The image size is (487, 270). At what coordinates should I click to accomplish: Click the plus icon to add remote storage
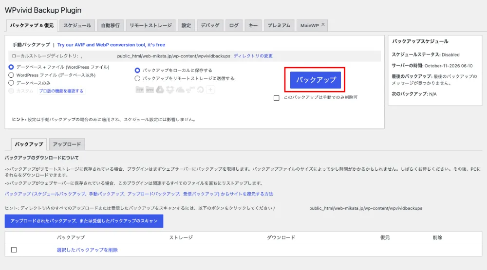click(210, 90)
